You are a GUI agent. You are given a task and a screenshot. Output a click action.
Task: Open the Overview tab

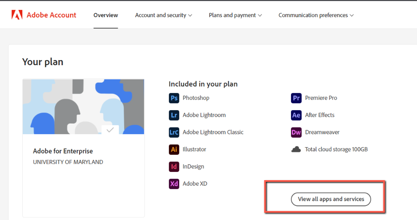[106, 15]
